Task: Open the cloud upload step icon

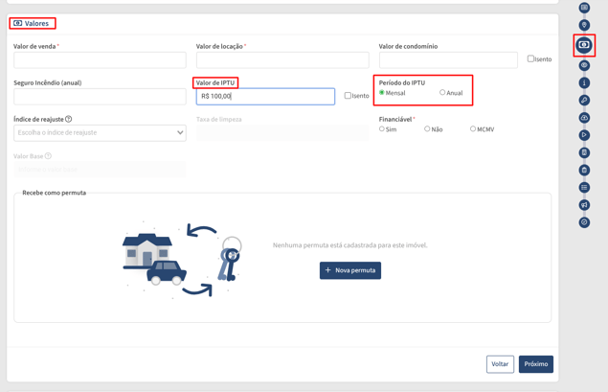Action: pos(584,118)
